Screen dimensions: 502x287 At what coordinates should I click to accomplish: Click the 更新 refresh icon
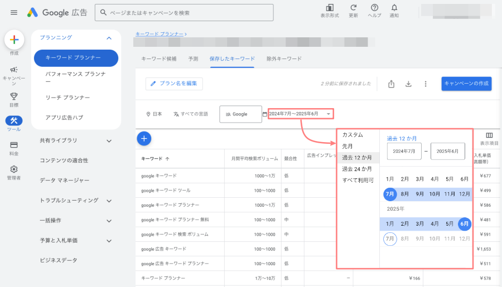[353, 8]
